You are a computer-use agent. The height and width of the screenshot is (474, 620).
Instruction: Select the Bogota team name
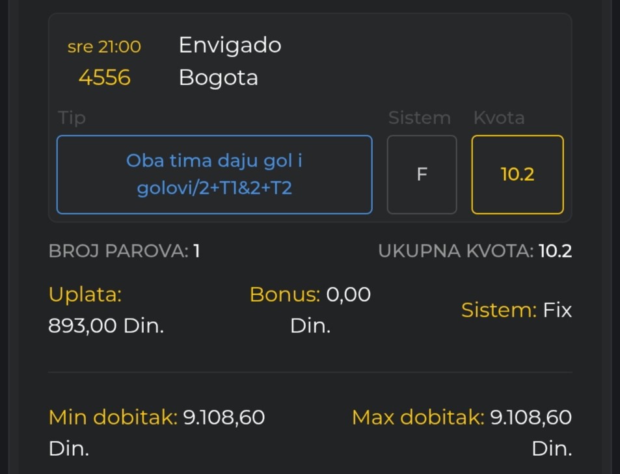click(218, 77)
